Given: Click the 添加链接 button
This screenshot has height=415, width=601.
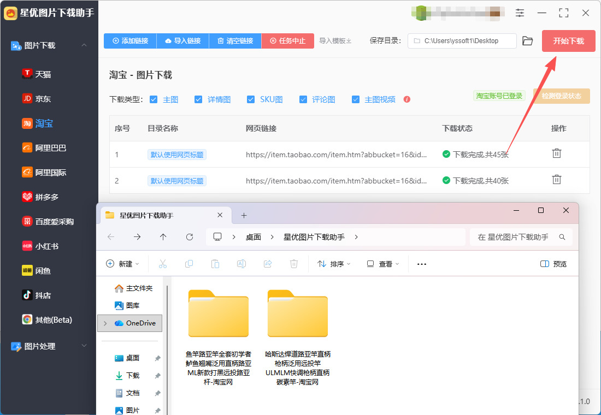Looking at the screenshot, I should 131,40.
